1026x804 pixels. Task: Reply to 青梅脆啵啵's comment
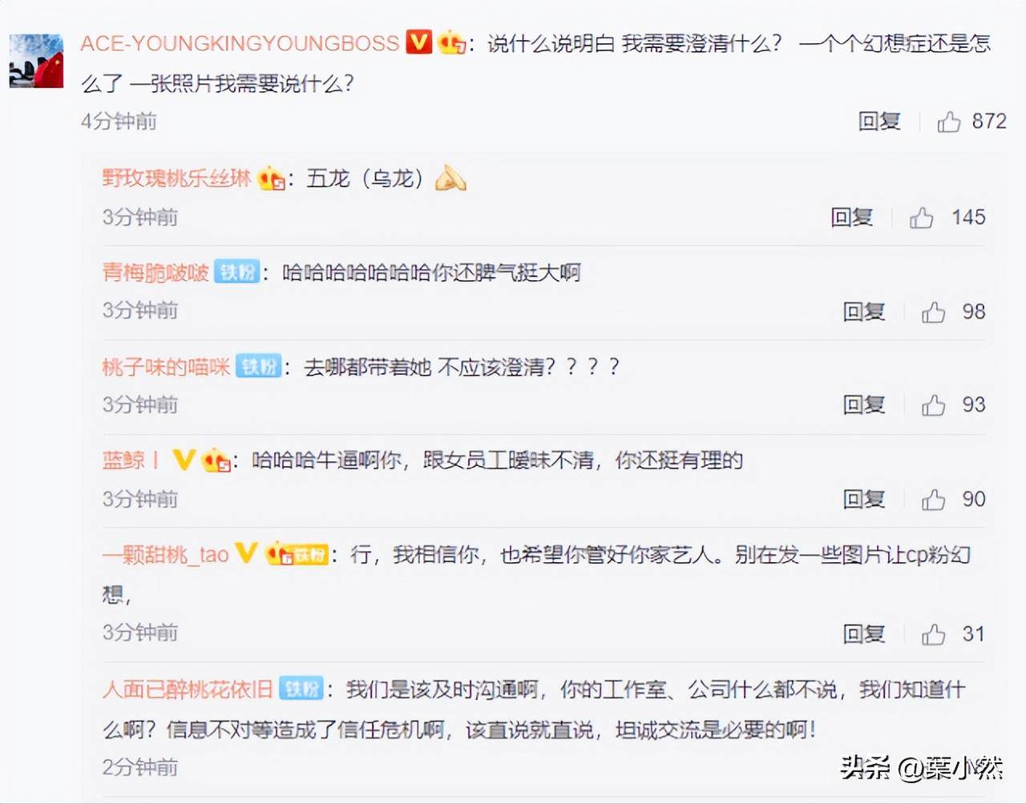click(x=863, y=312)
